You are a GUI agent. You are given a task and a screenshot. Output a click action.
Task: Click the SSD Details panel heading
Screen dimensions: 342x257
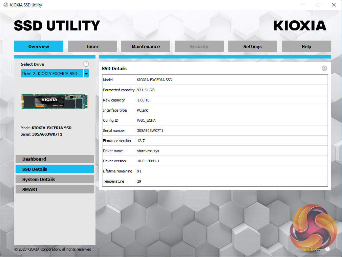tap(114, 68)
